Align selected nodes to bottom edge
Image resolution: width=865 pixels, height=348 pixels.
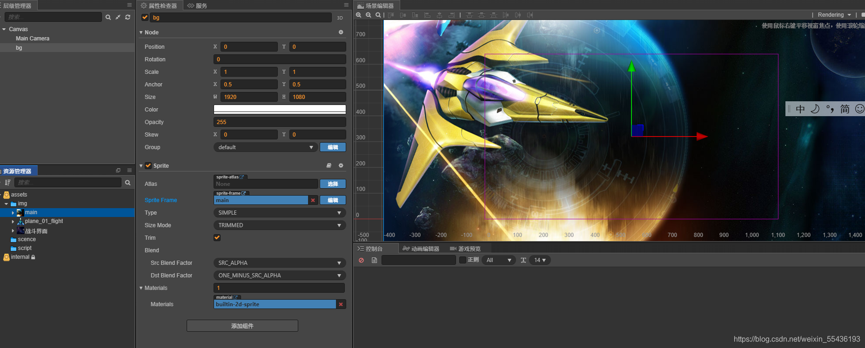point(415,15)
